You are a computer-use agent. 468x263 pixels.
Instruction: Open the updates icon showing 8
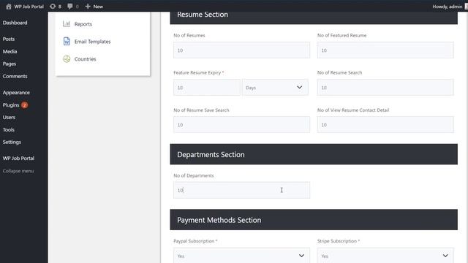click(53, 7)
